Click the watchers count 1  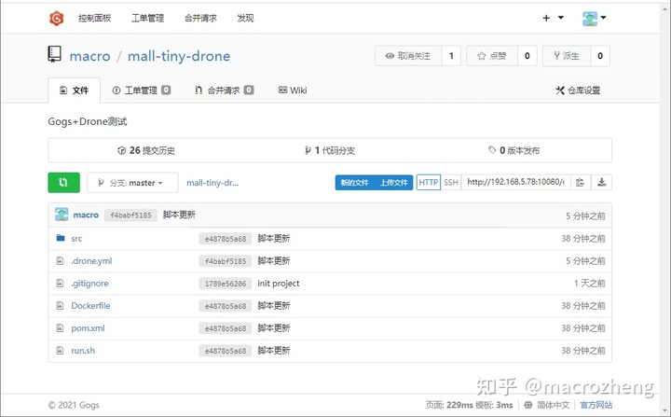[x=451, y=56]
